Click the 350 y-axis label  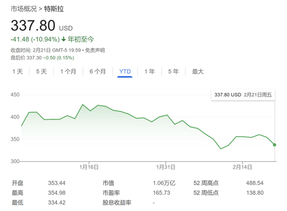coord(15,139)
